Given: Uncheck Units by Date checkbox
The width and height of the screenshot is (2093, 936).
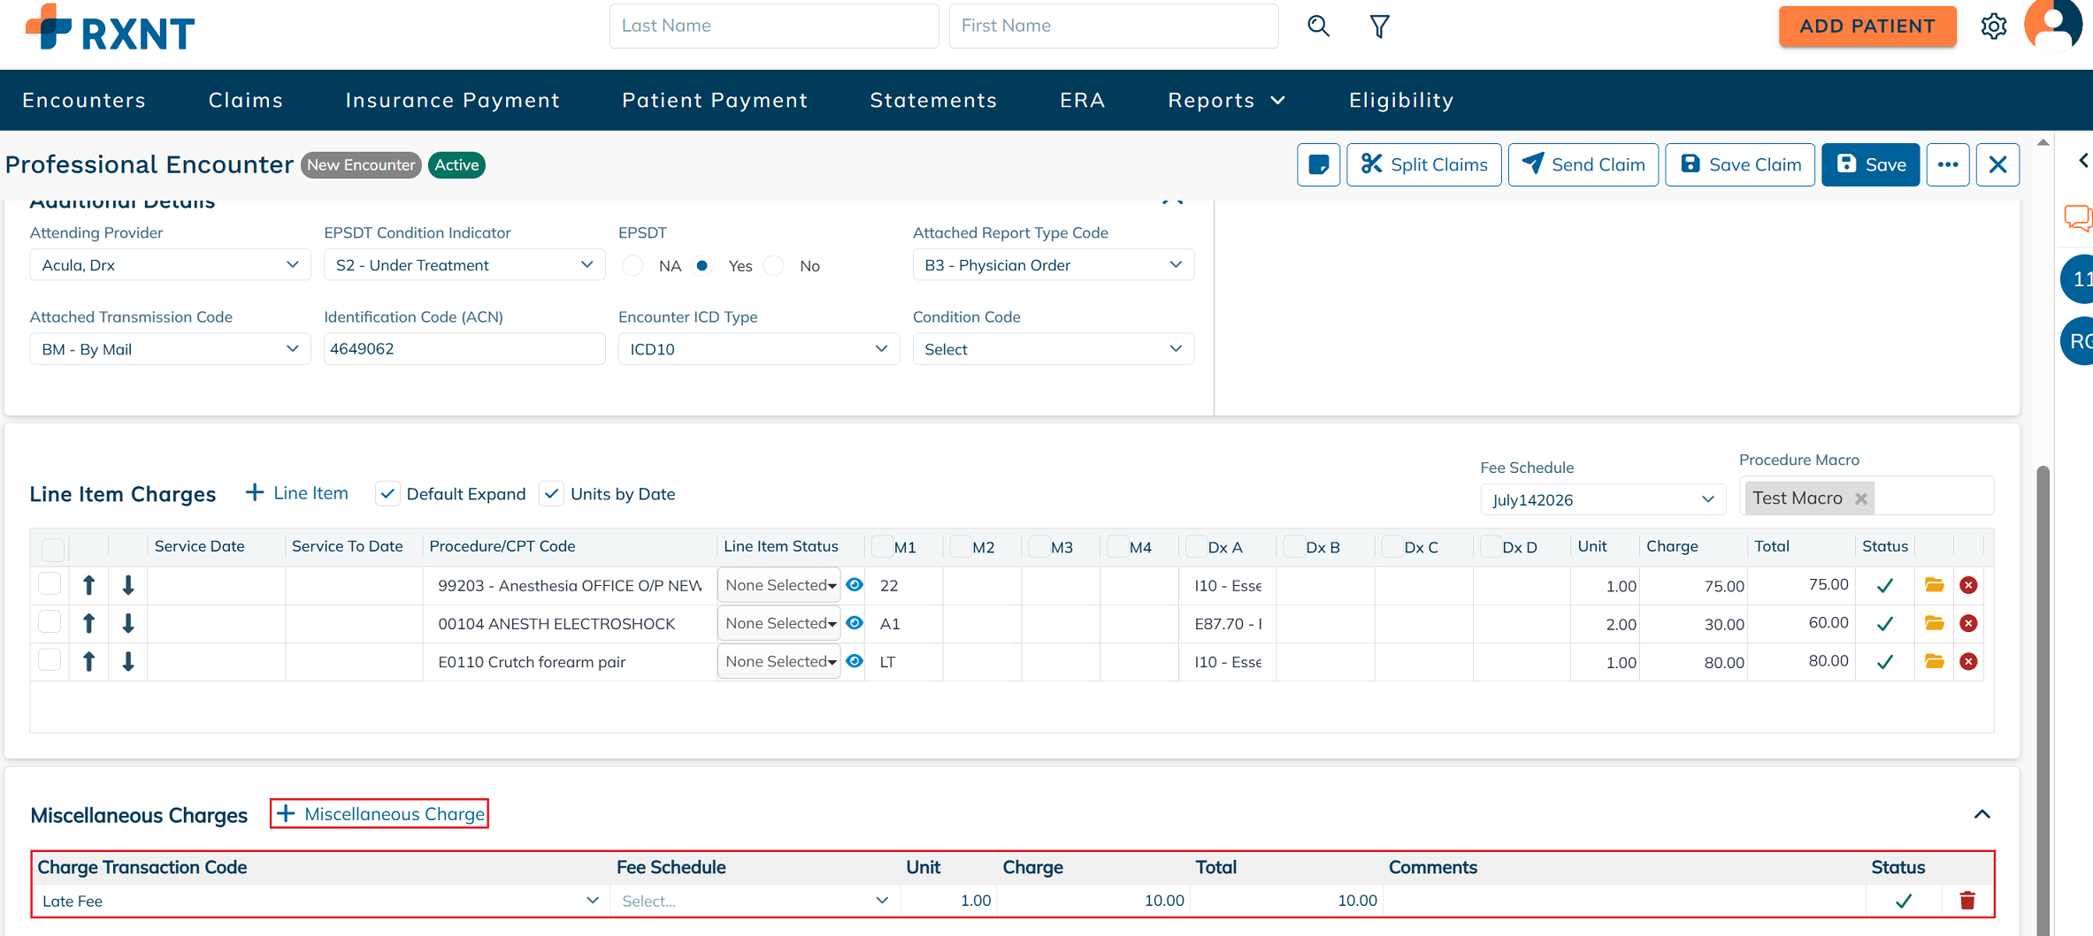Looking at the screenshot, I should 551,494.
